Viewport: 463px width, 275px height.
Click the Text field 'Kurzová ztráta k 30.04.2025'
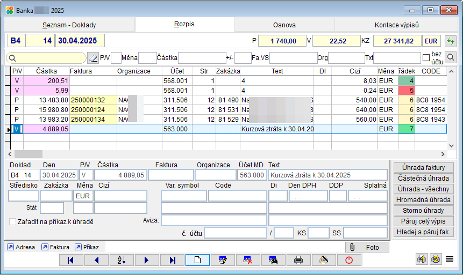pos(328,175)
